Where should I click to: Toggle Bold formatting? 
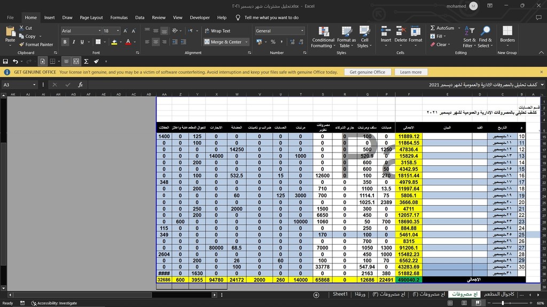coord(65,42)
